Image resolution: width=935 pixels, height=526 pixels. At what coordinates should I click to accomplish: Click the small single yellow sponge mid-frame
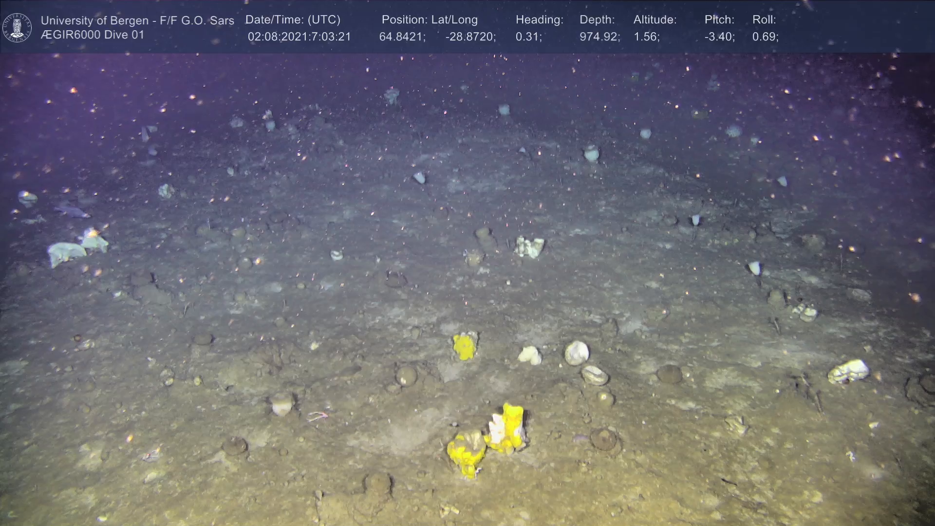tap(465, 346)
